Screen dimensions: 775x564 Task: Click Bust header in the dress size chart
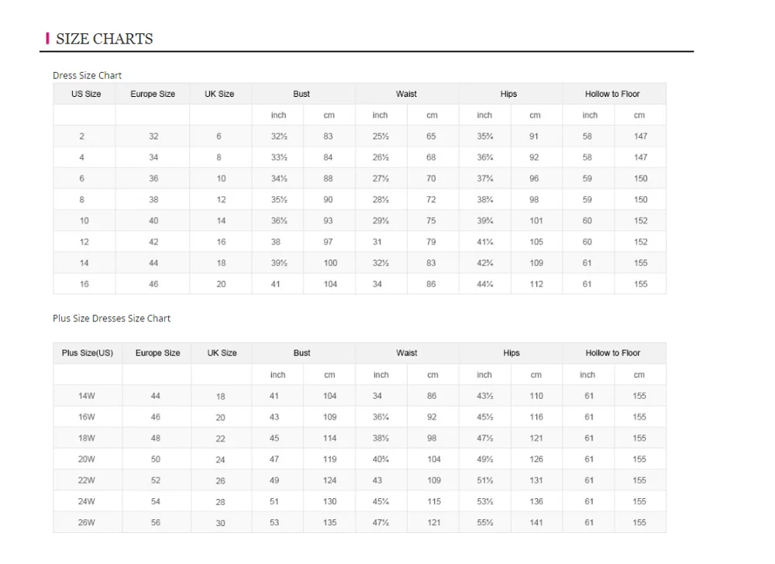(301, 94)
